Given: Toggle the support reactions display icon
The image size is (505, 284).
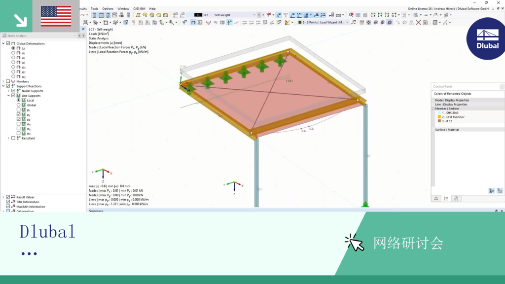Looking at the screenshot, I should coord(229,23).
